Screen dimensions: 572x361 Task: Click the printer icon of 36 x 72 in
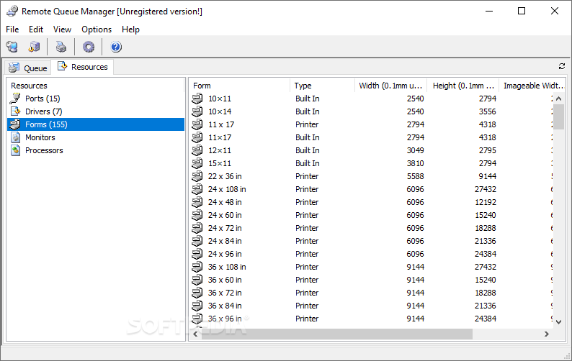click(x=197, y=293)
